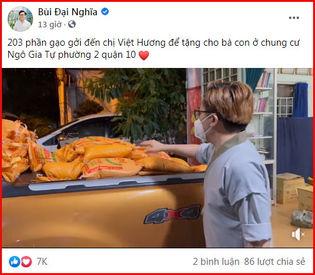Image resolution: width=315 pixels, height=275 pixels.
Task: View the "2 bình luận" comments
Action: [x=216, y=262]
